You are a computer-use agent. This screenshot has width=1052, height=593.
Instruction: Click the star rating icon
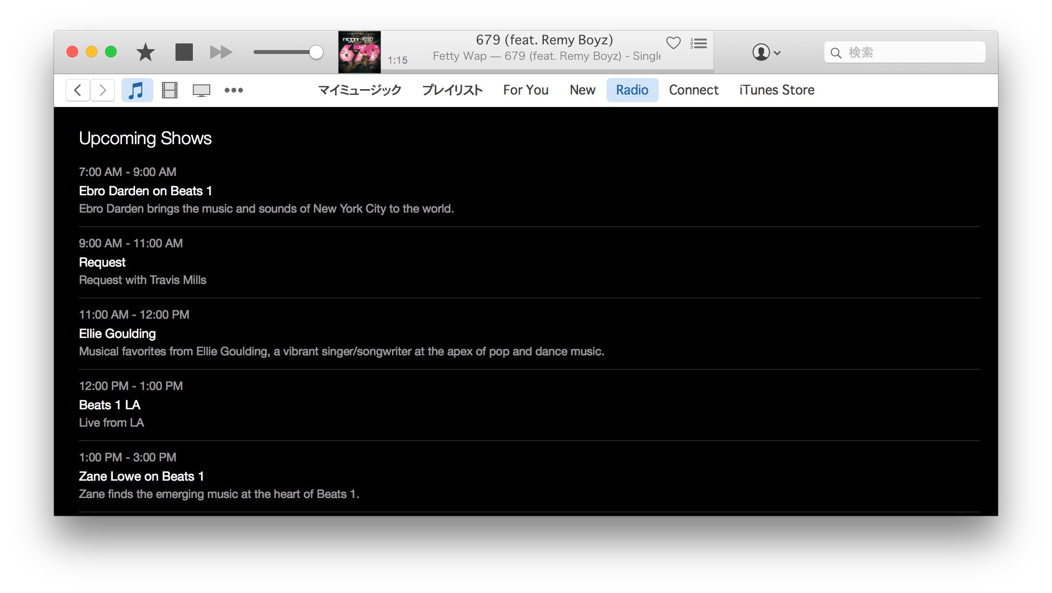(x=145, y=52)
